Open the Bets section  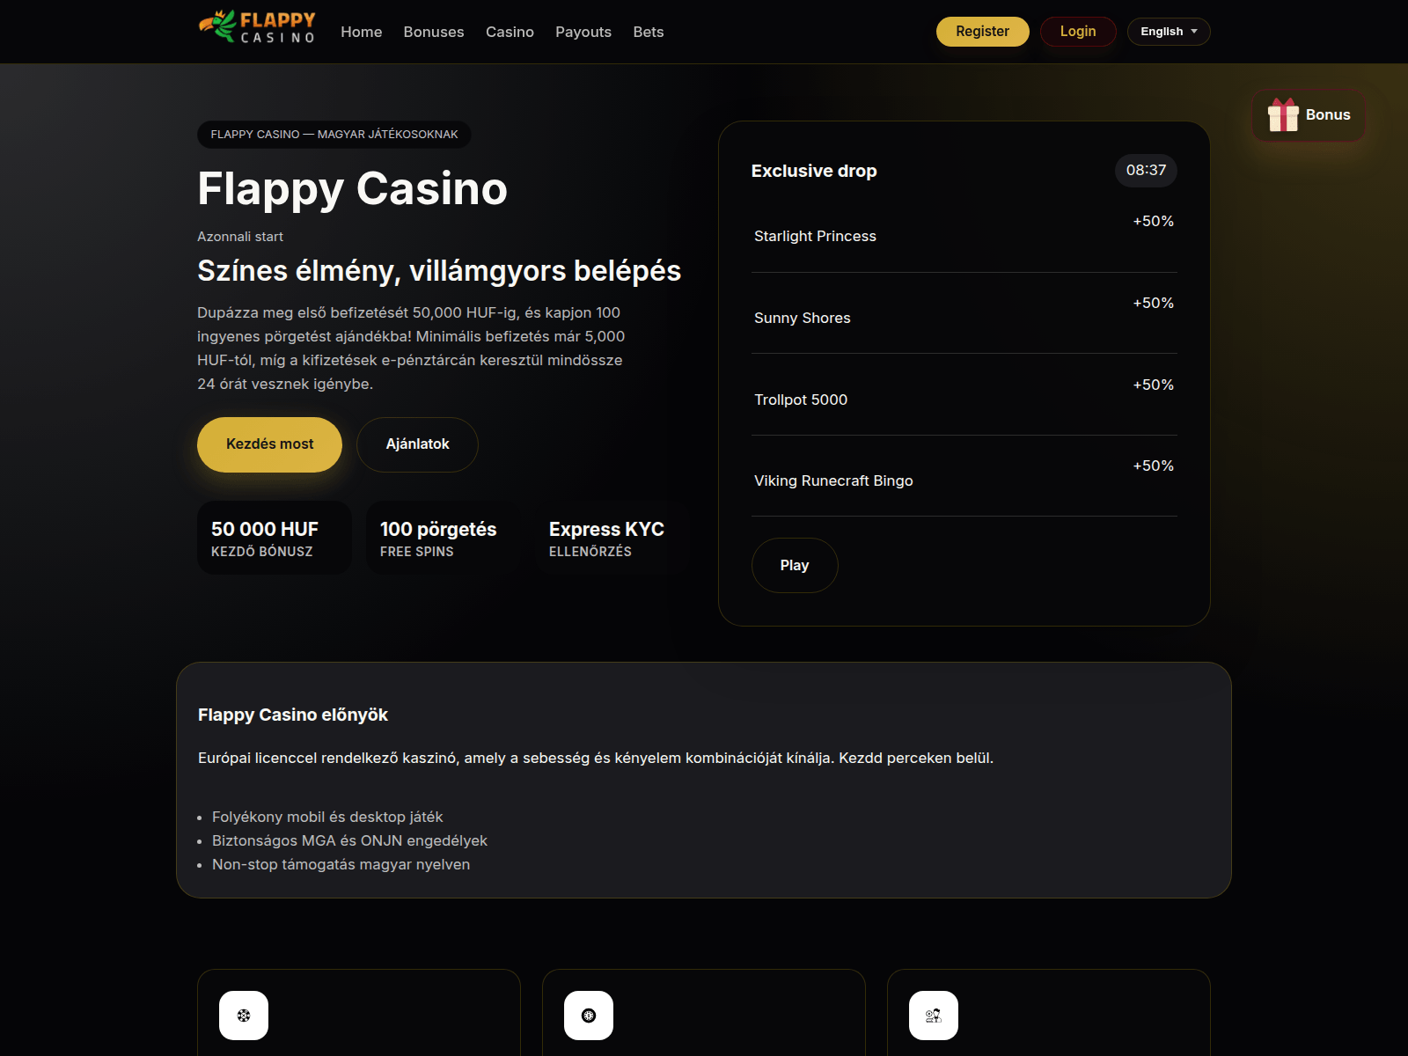649,32
